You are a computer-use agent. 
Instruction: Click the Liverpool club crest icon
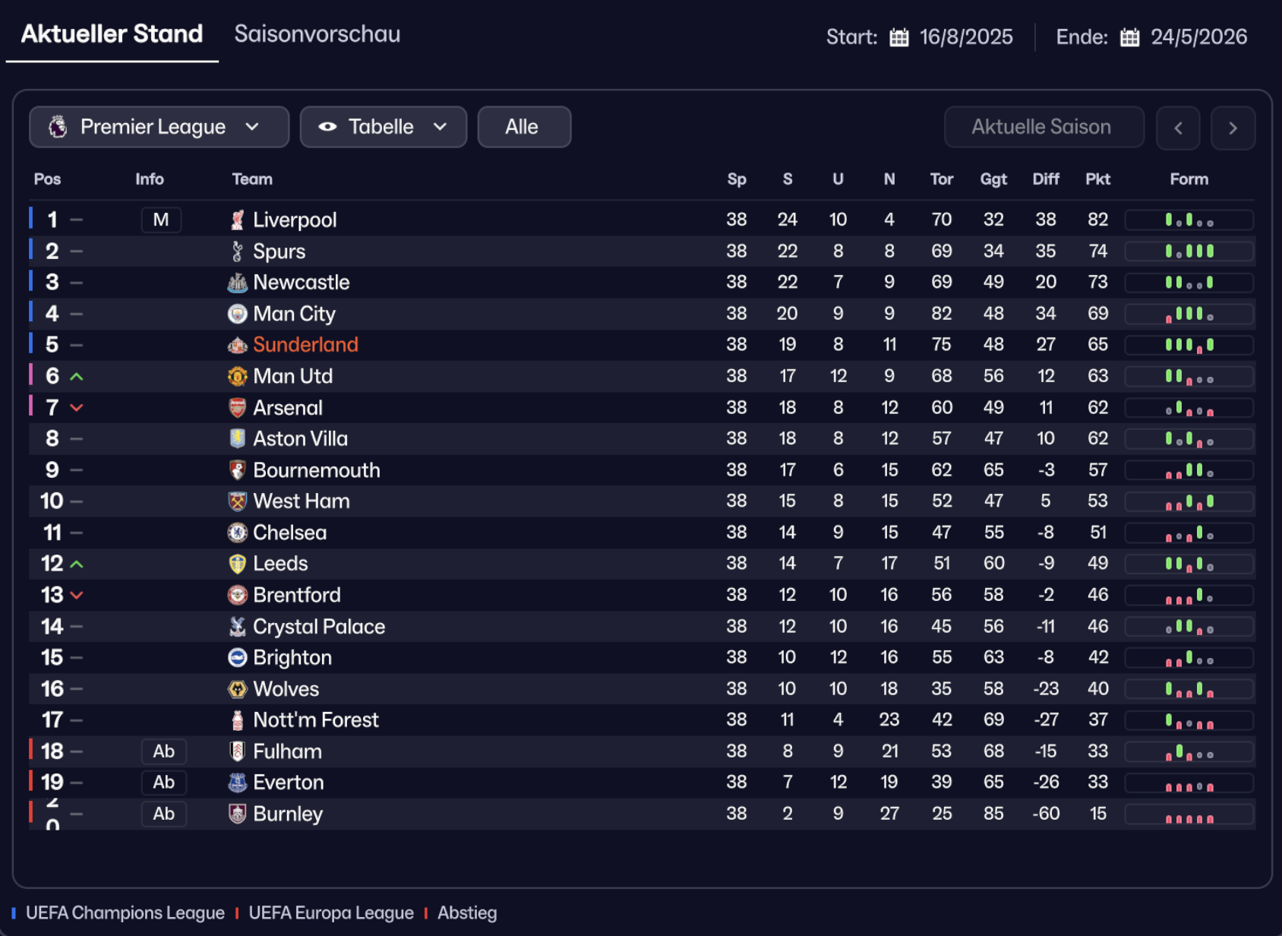[x=238, y=220]
